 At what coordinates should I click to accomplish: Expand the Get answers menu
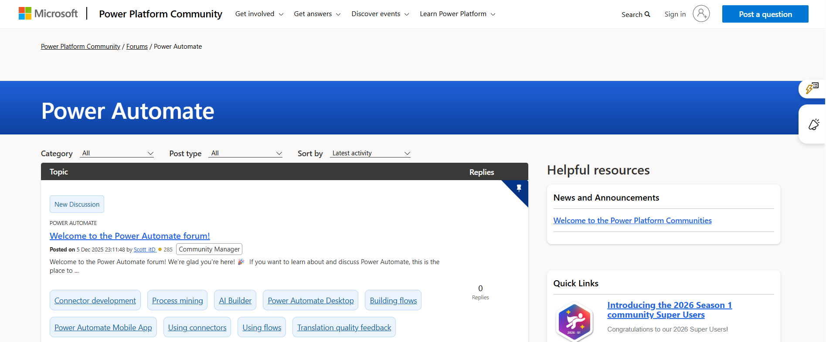317,14
